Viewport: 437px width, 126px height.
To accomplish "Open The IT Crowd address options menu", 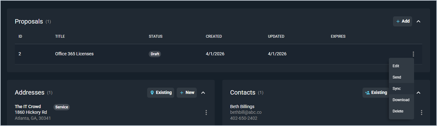I will (x=206, y=112).
